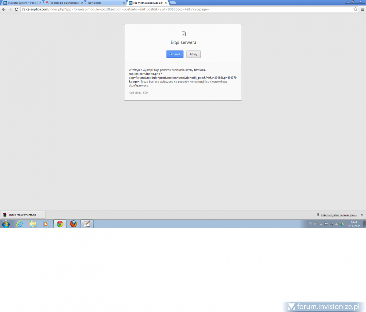366x312 pixels.
Task: Bookmark this page with the star icon
Action: coord(355,9)
